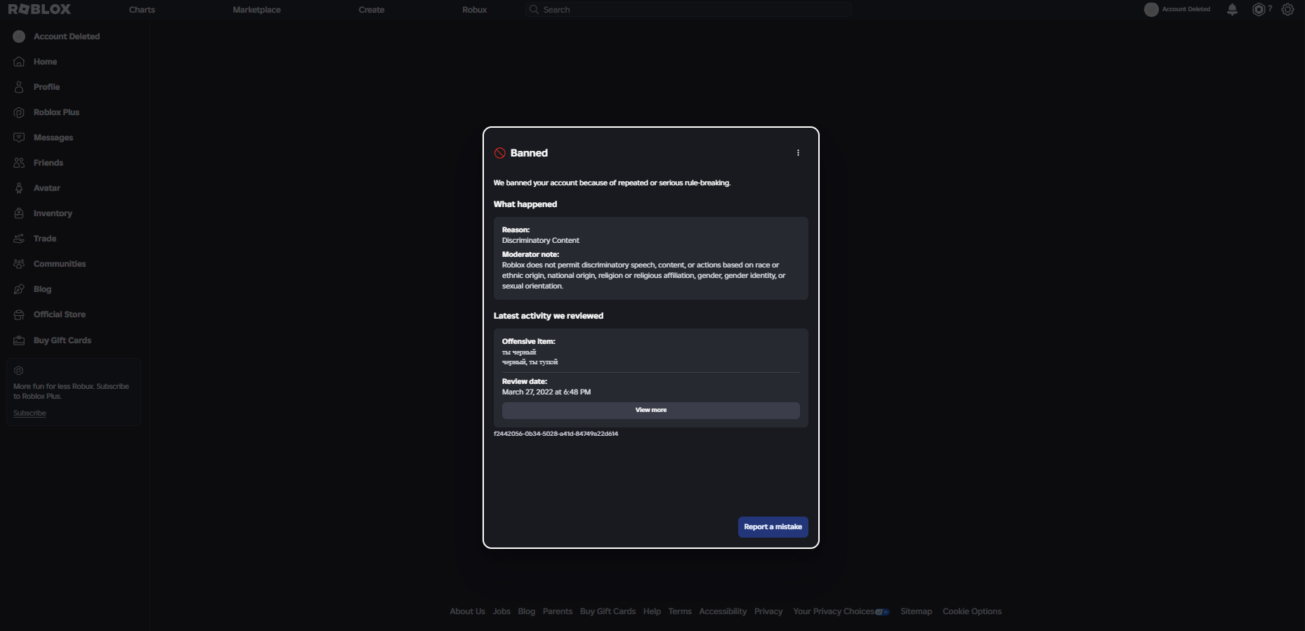Screen dimensions: 1305x631
Task: Open the About Us footer link
Action: (467, 611)
